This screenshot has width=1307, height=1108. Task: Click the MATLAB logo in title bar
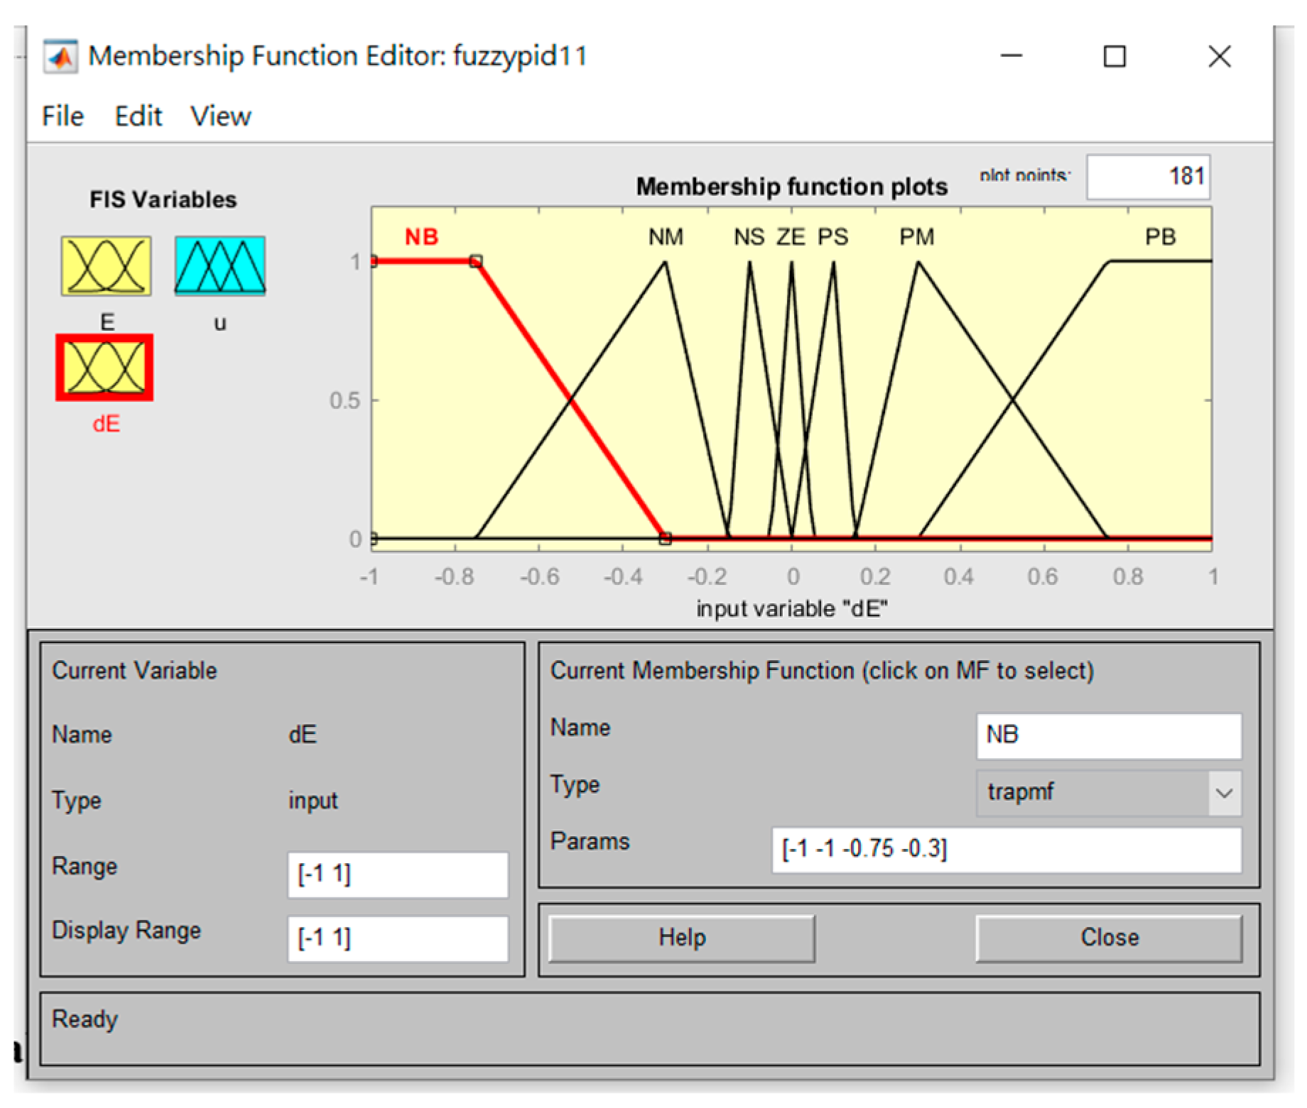click(60, 57)
